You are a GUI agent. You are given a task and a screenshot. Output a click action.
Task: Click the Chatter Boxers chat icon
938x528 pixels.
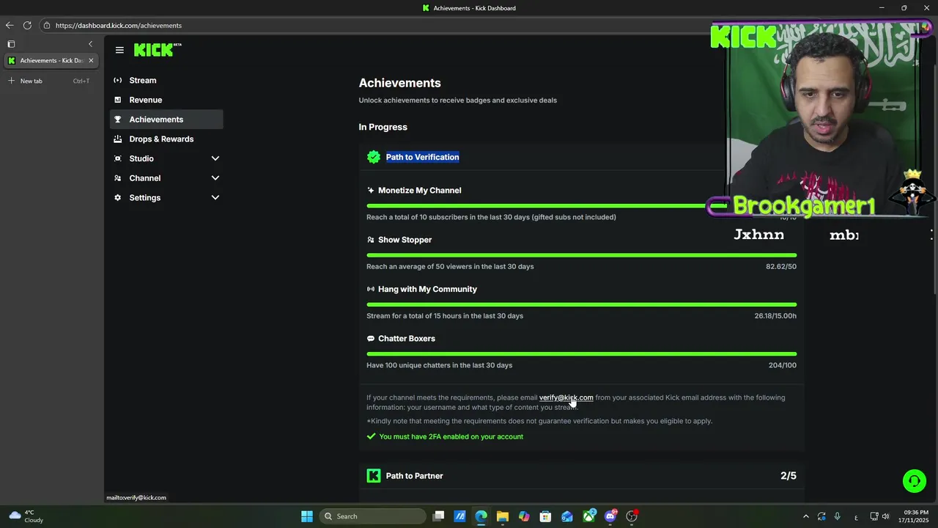pyautogui.click(x=371, y=339)
